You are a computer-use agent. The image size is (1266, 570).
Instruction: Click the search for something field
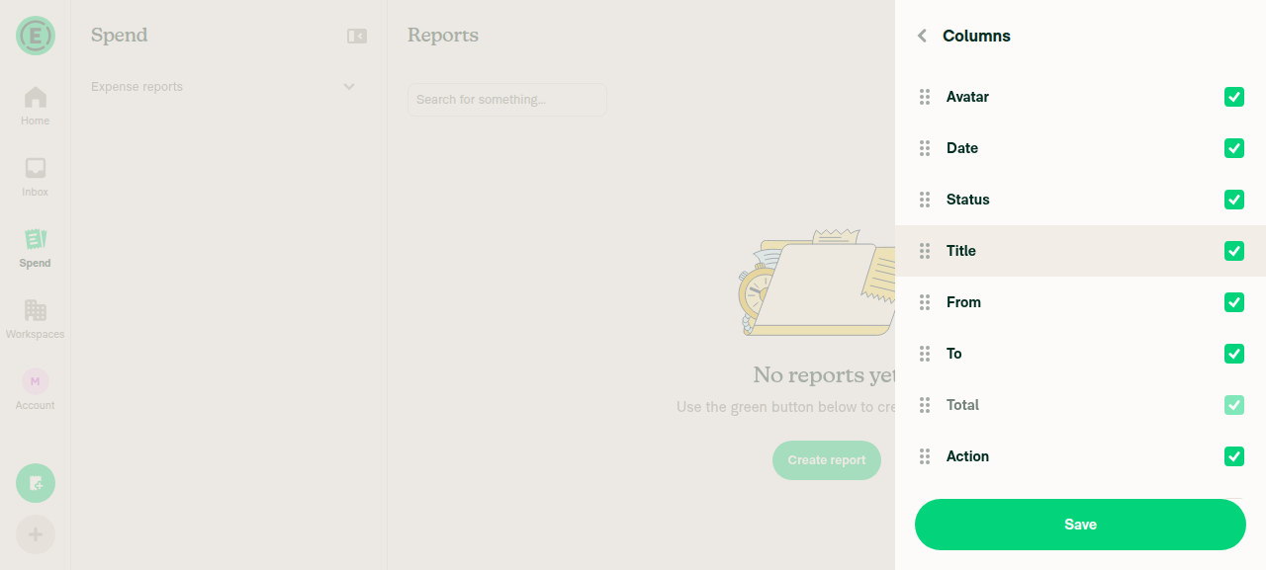507,100
